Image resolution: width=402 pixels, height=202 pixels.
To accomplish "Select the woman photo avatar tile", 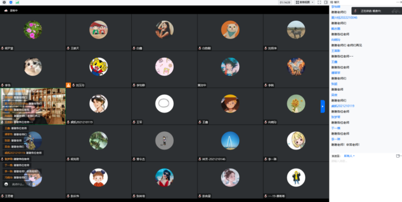I will 164,30.
